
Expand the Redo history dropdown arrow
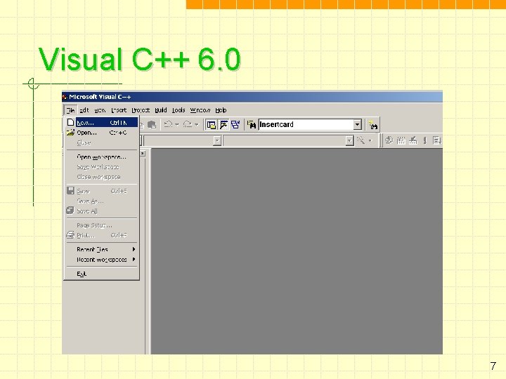click(196, 124)
